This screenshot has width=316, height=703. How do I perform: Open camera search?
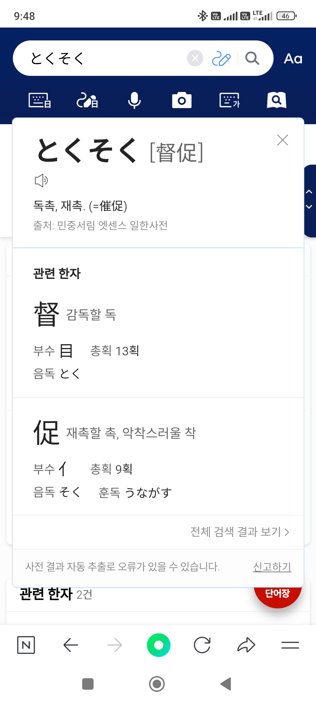[182, 100]
